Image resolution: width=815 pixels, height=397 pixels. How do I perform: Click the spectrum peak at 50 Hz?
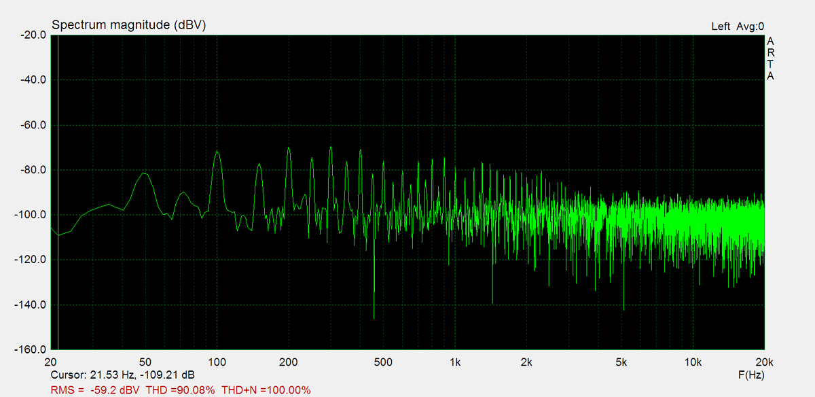[144, 174]
